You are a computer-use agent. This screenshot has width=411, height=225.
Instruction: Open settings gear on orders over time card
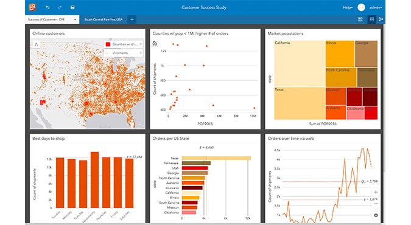(x=376, y=215)
